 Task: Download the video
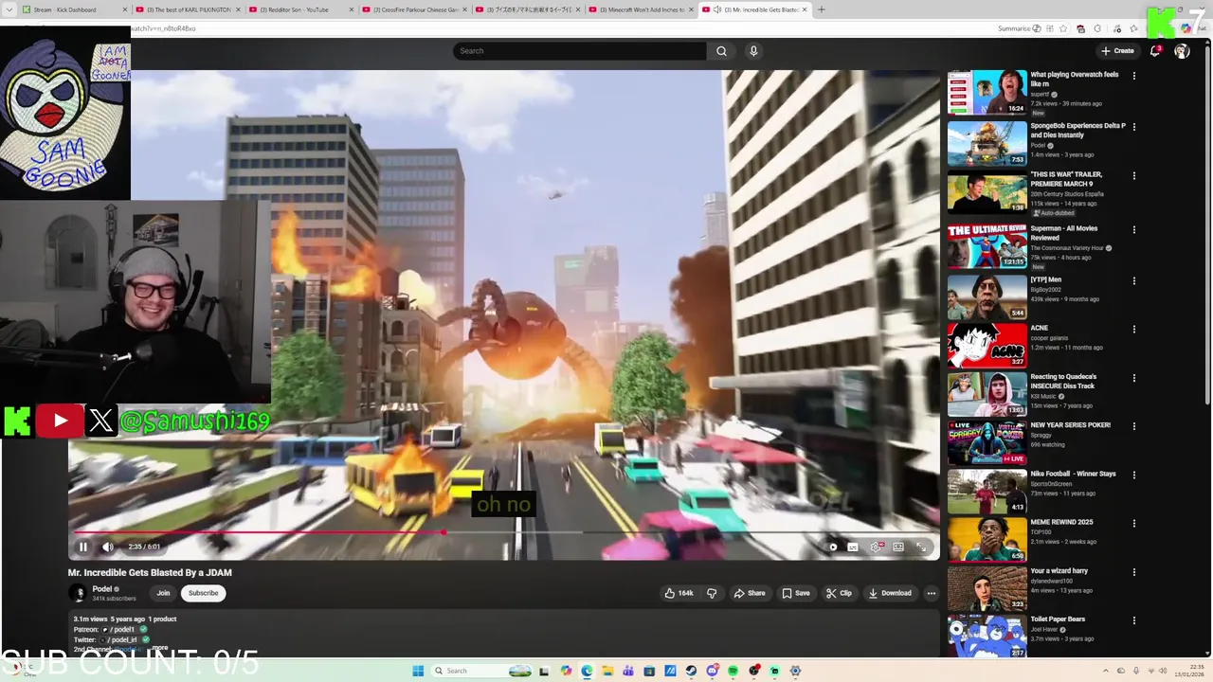point(890,593)
